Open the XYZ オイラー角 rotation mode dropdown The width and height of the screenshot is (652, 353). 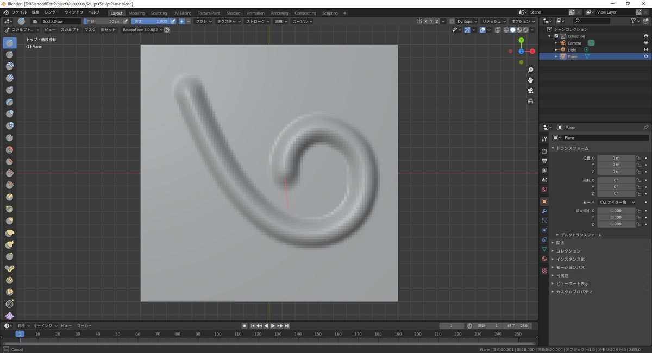616,202
